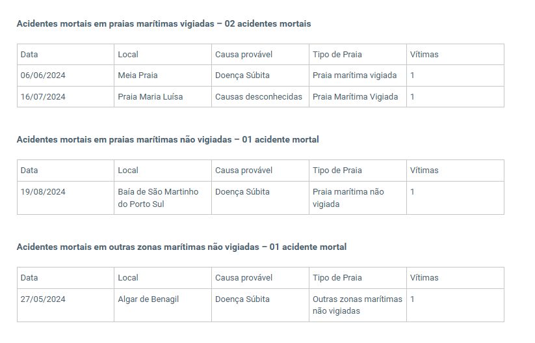Click Causa provável header in last table
This screenshot has width=535, height=343.
(260, 278)
